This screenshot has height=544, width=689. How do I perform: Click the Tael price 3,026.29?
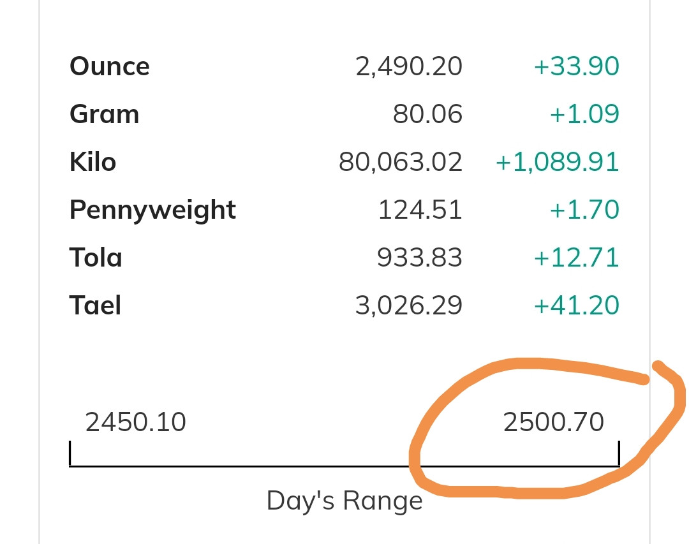coord(409,305)
